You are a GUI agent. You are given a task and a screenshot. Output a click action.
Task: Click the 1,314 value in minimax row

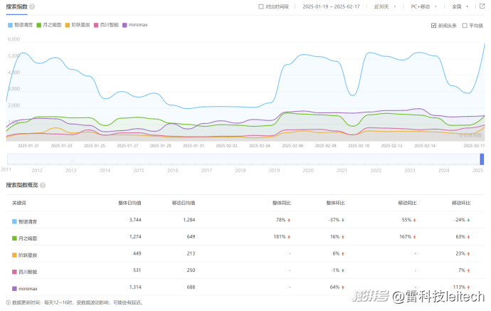(135, 287)
